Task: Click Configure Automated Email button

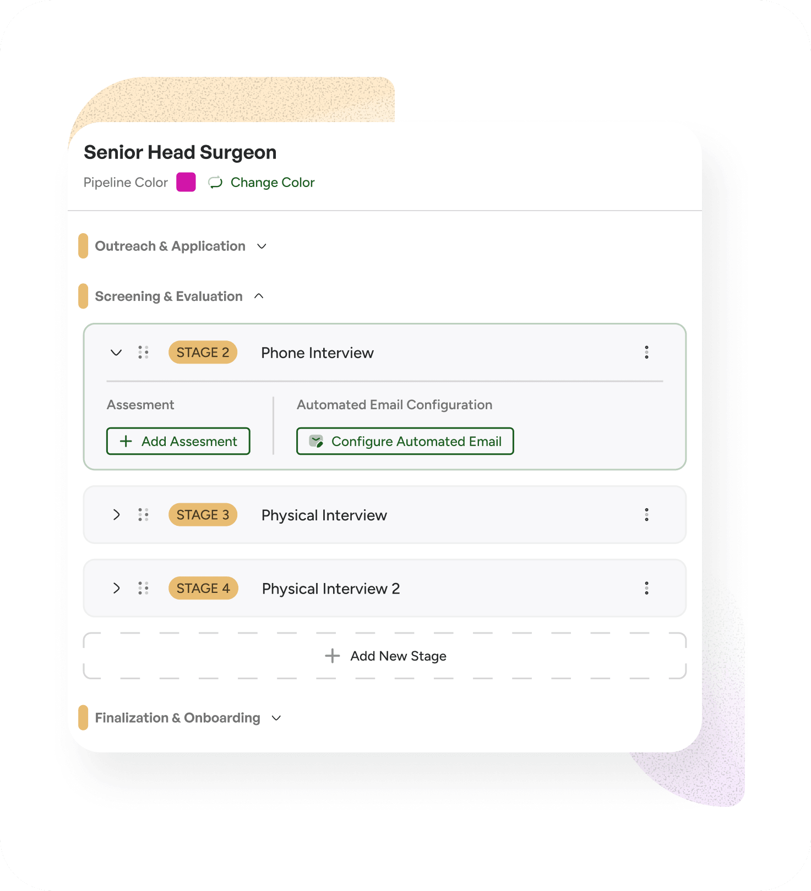Action: point(405,441)
